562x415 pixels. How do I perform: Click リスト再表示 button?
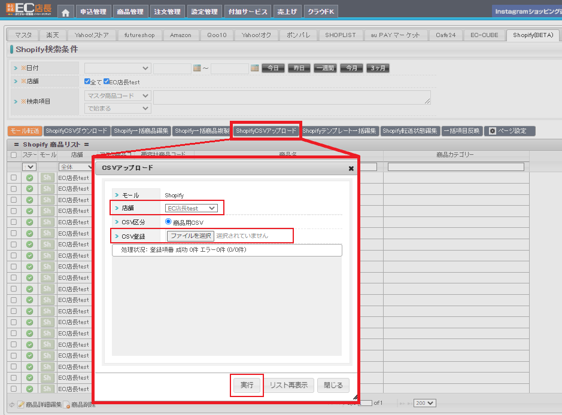288,385
